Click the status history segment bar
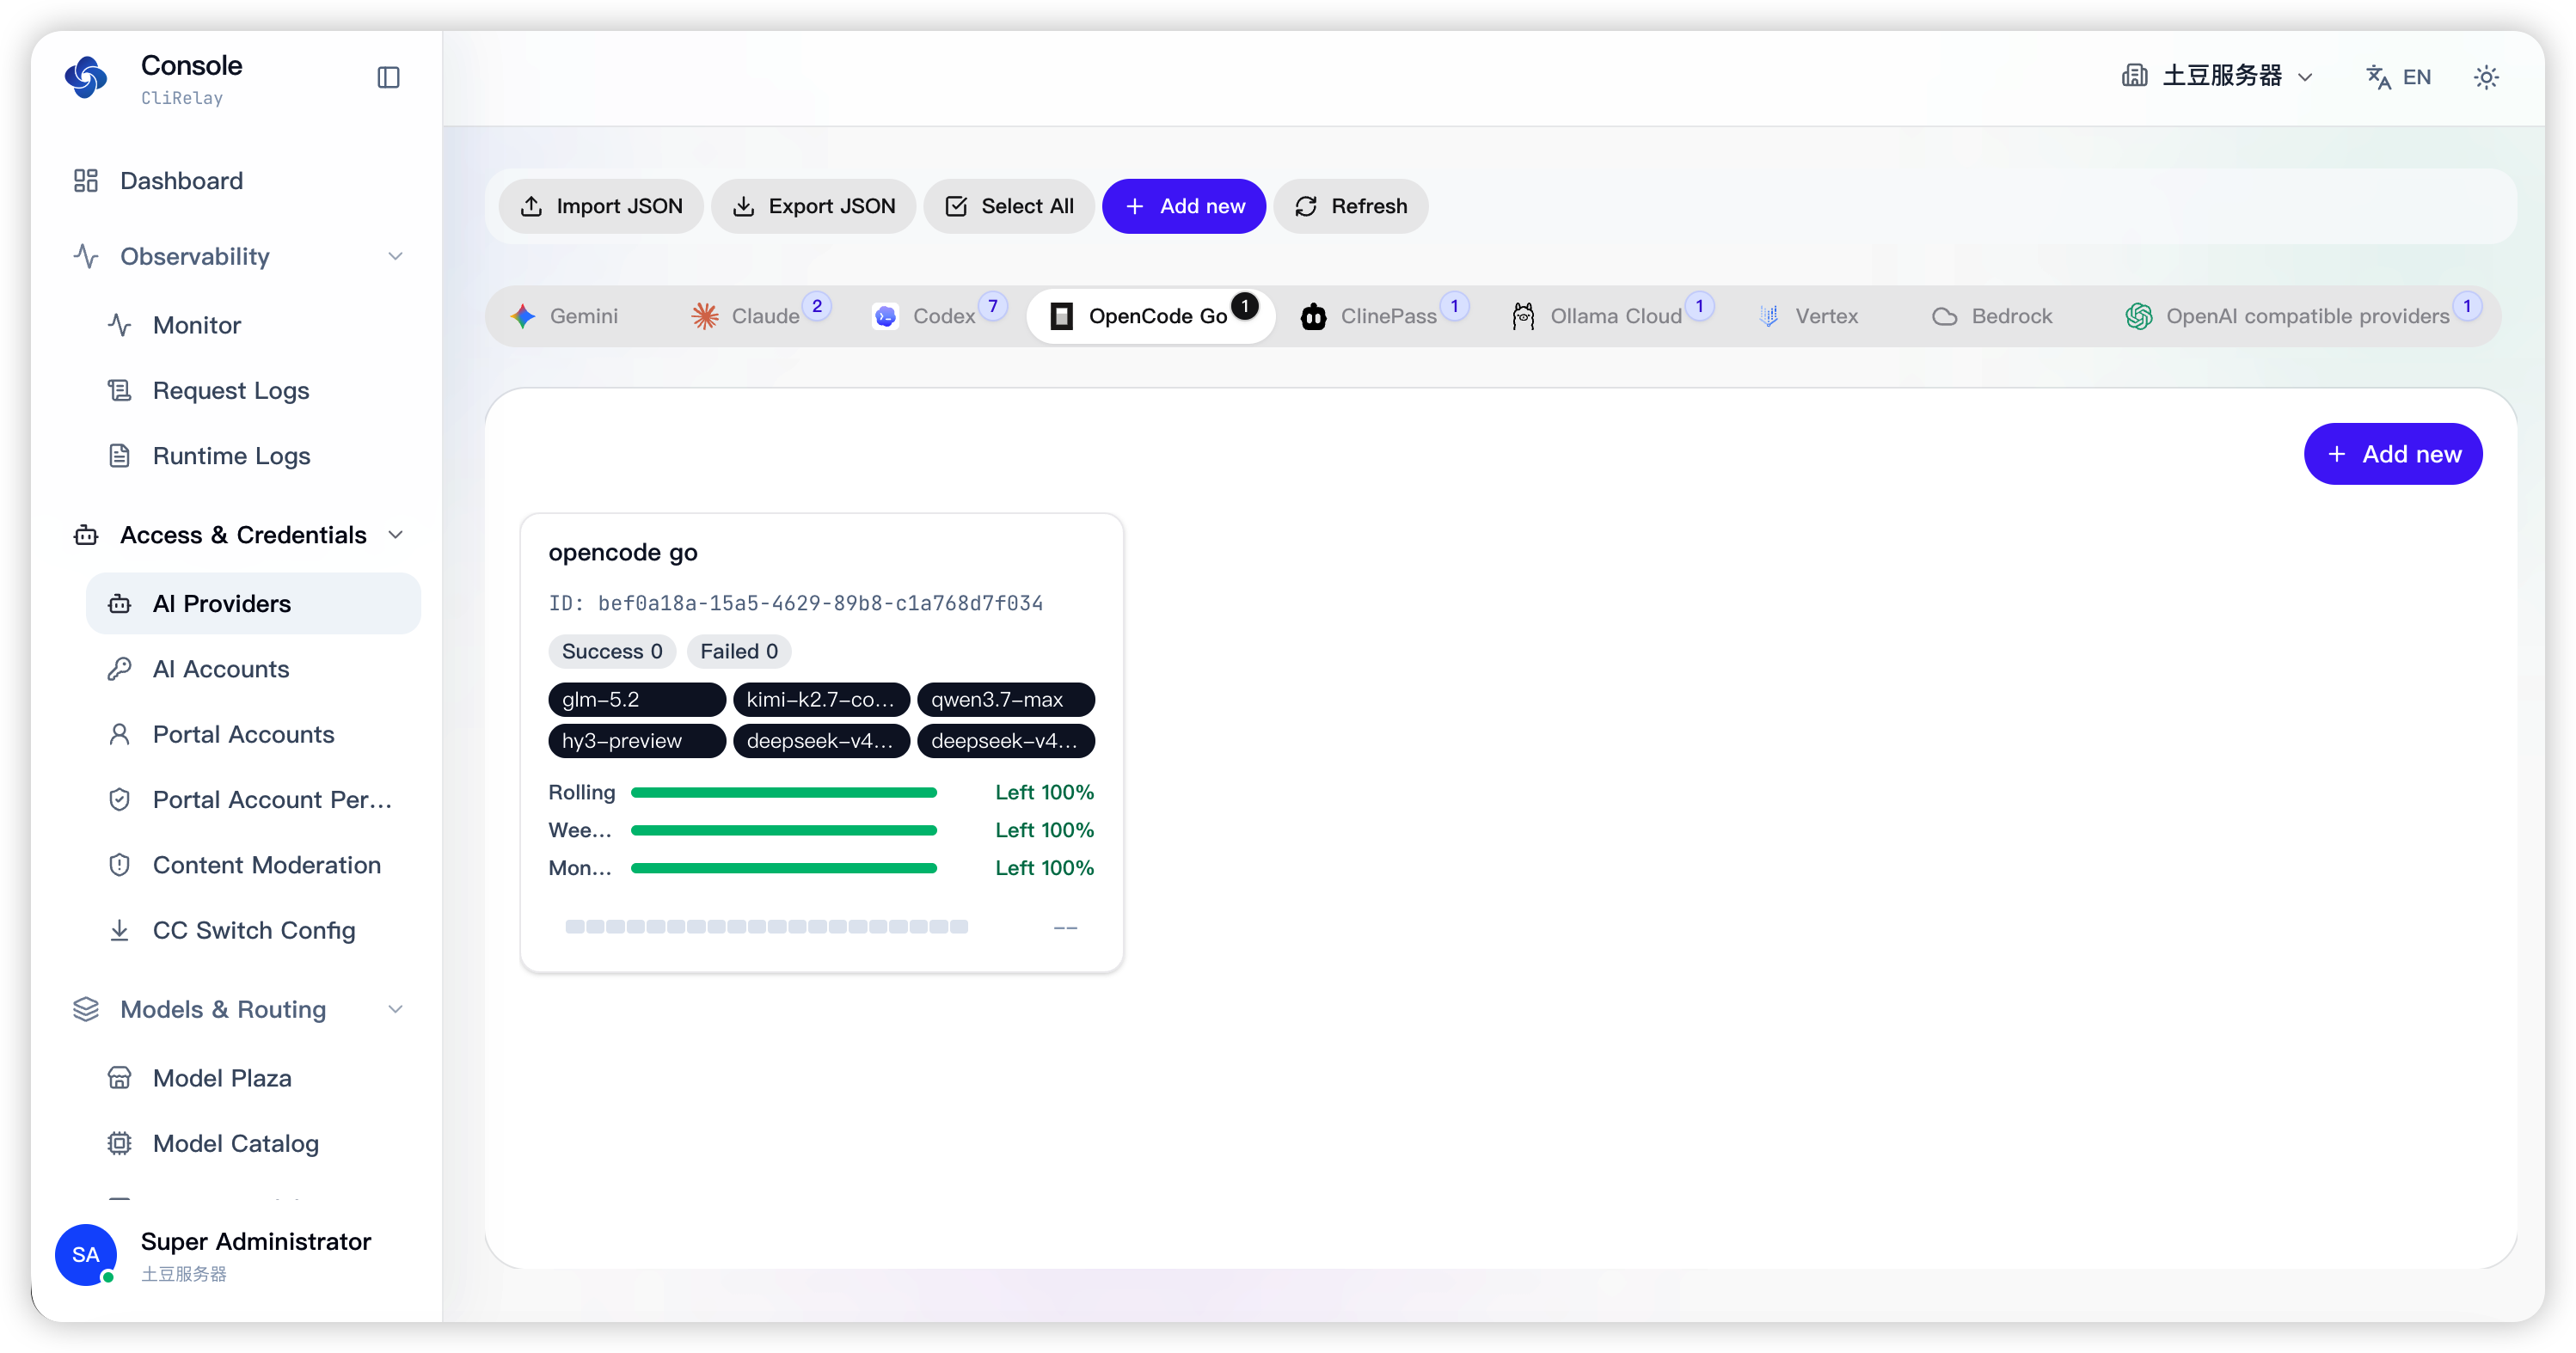This screenshot has width=2576, height=1353. (x=766, y=927)
